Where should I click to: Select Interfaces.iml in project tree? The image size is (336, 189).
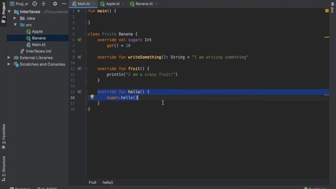point(38,51)
